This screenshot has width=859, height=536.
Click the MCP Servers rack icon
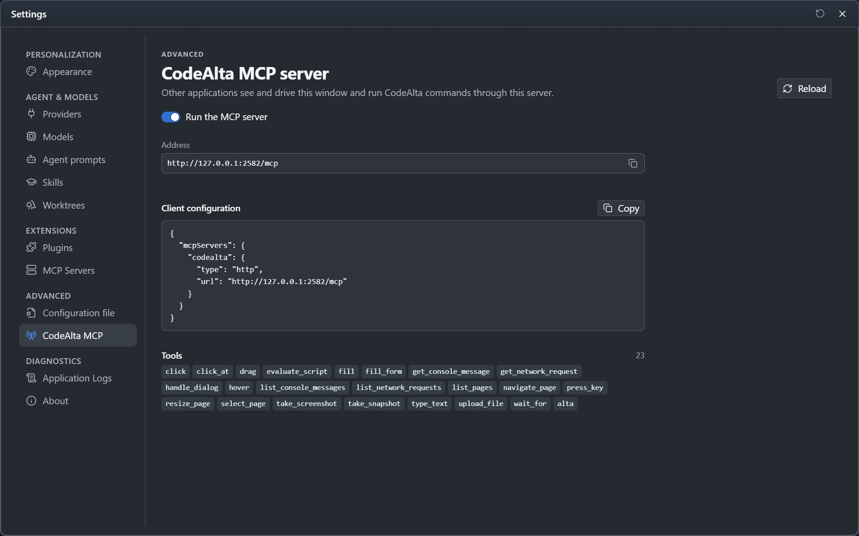click(x=31, y=270)
